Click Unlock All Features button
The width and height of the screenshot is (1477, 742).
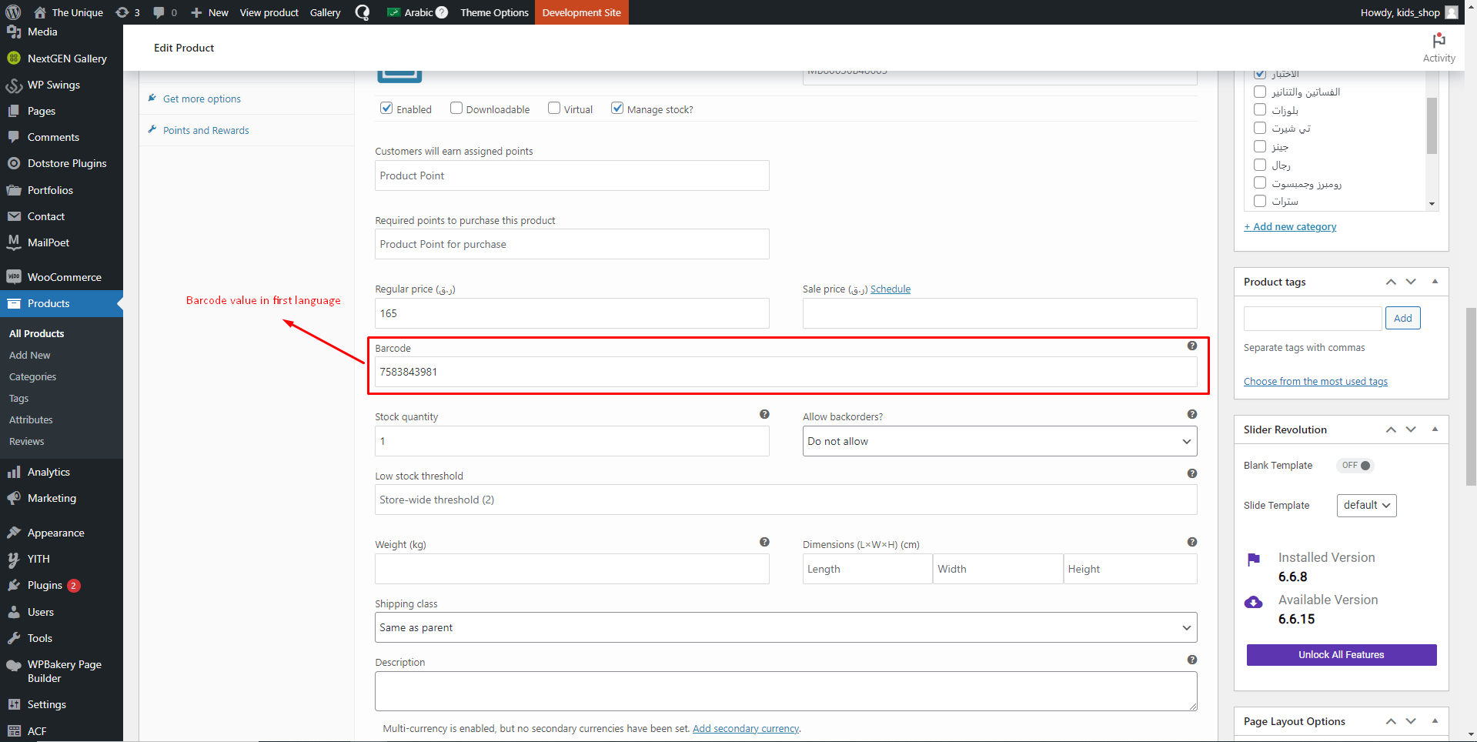pyautogui.click(x=1341, y=654)
